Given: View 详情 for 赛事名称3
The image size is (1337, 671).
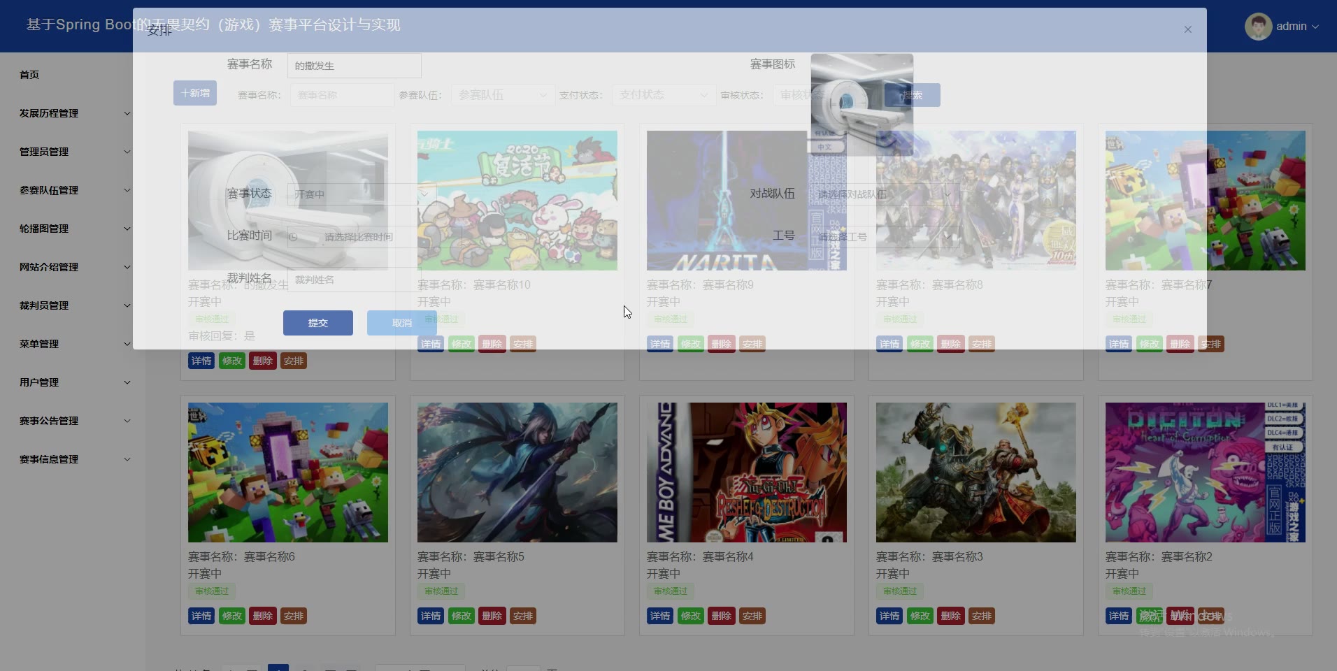Looking at the screenshot, I should 889,616.
